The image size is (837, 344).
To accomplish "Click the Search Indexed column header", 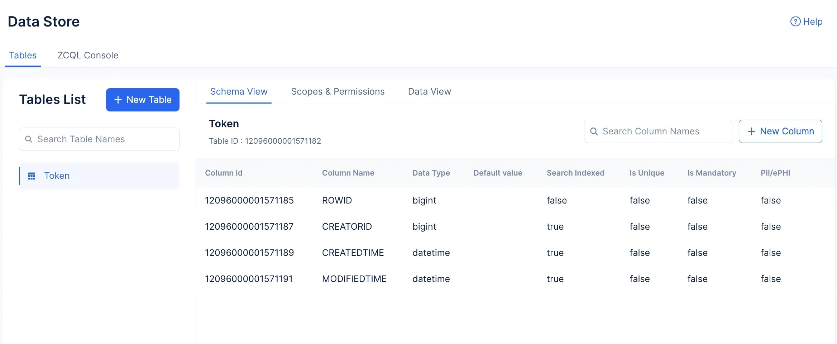I will [x=575, y=173].
